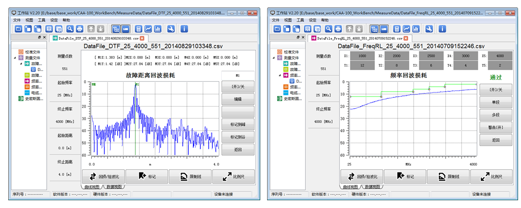Click the X1 value field showing 1000
The image size is (521, 208).
click(362, 56)
